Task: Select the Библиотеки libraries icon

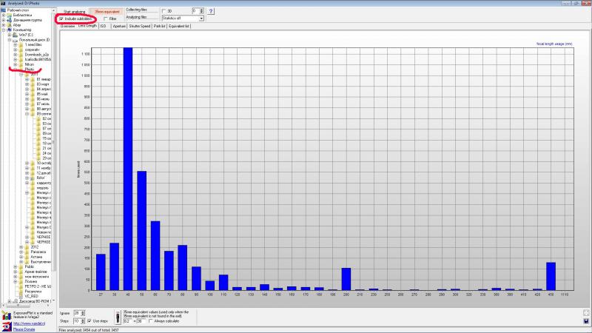Action: coord(10,15)
